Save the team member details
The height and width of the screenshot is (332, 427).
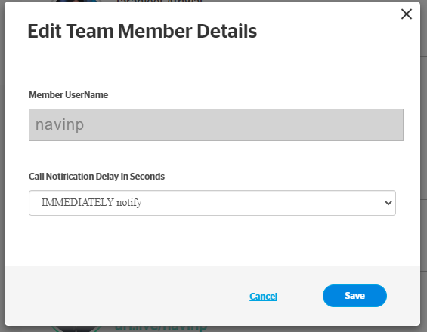coord(354,296)
